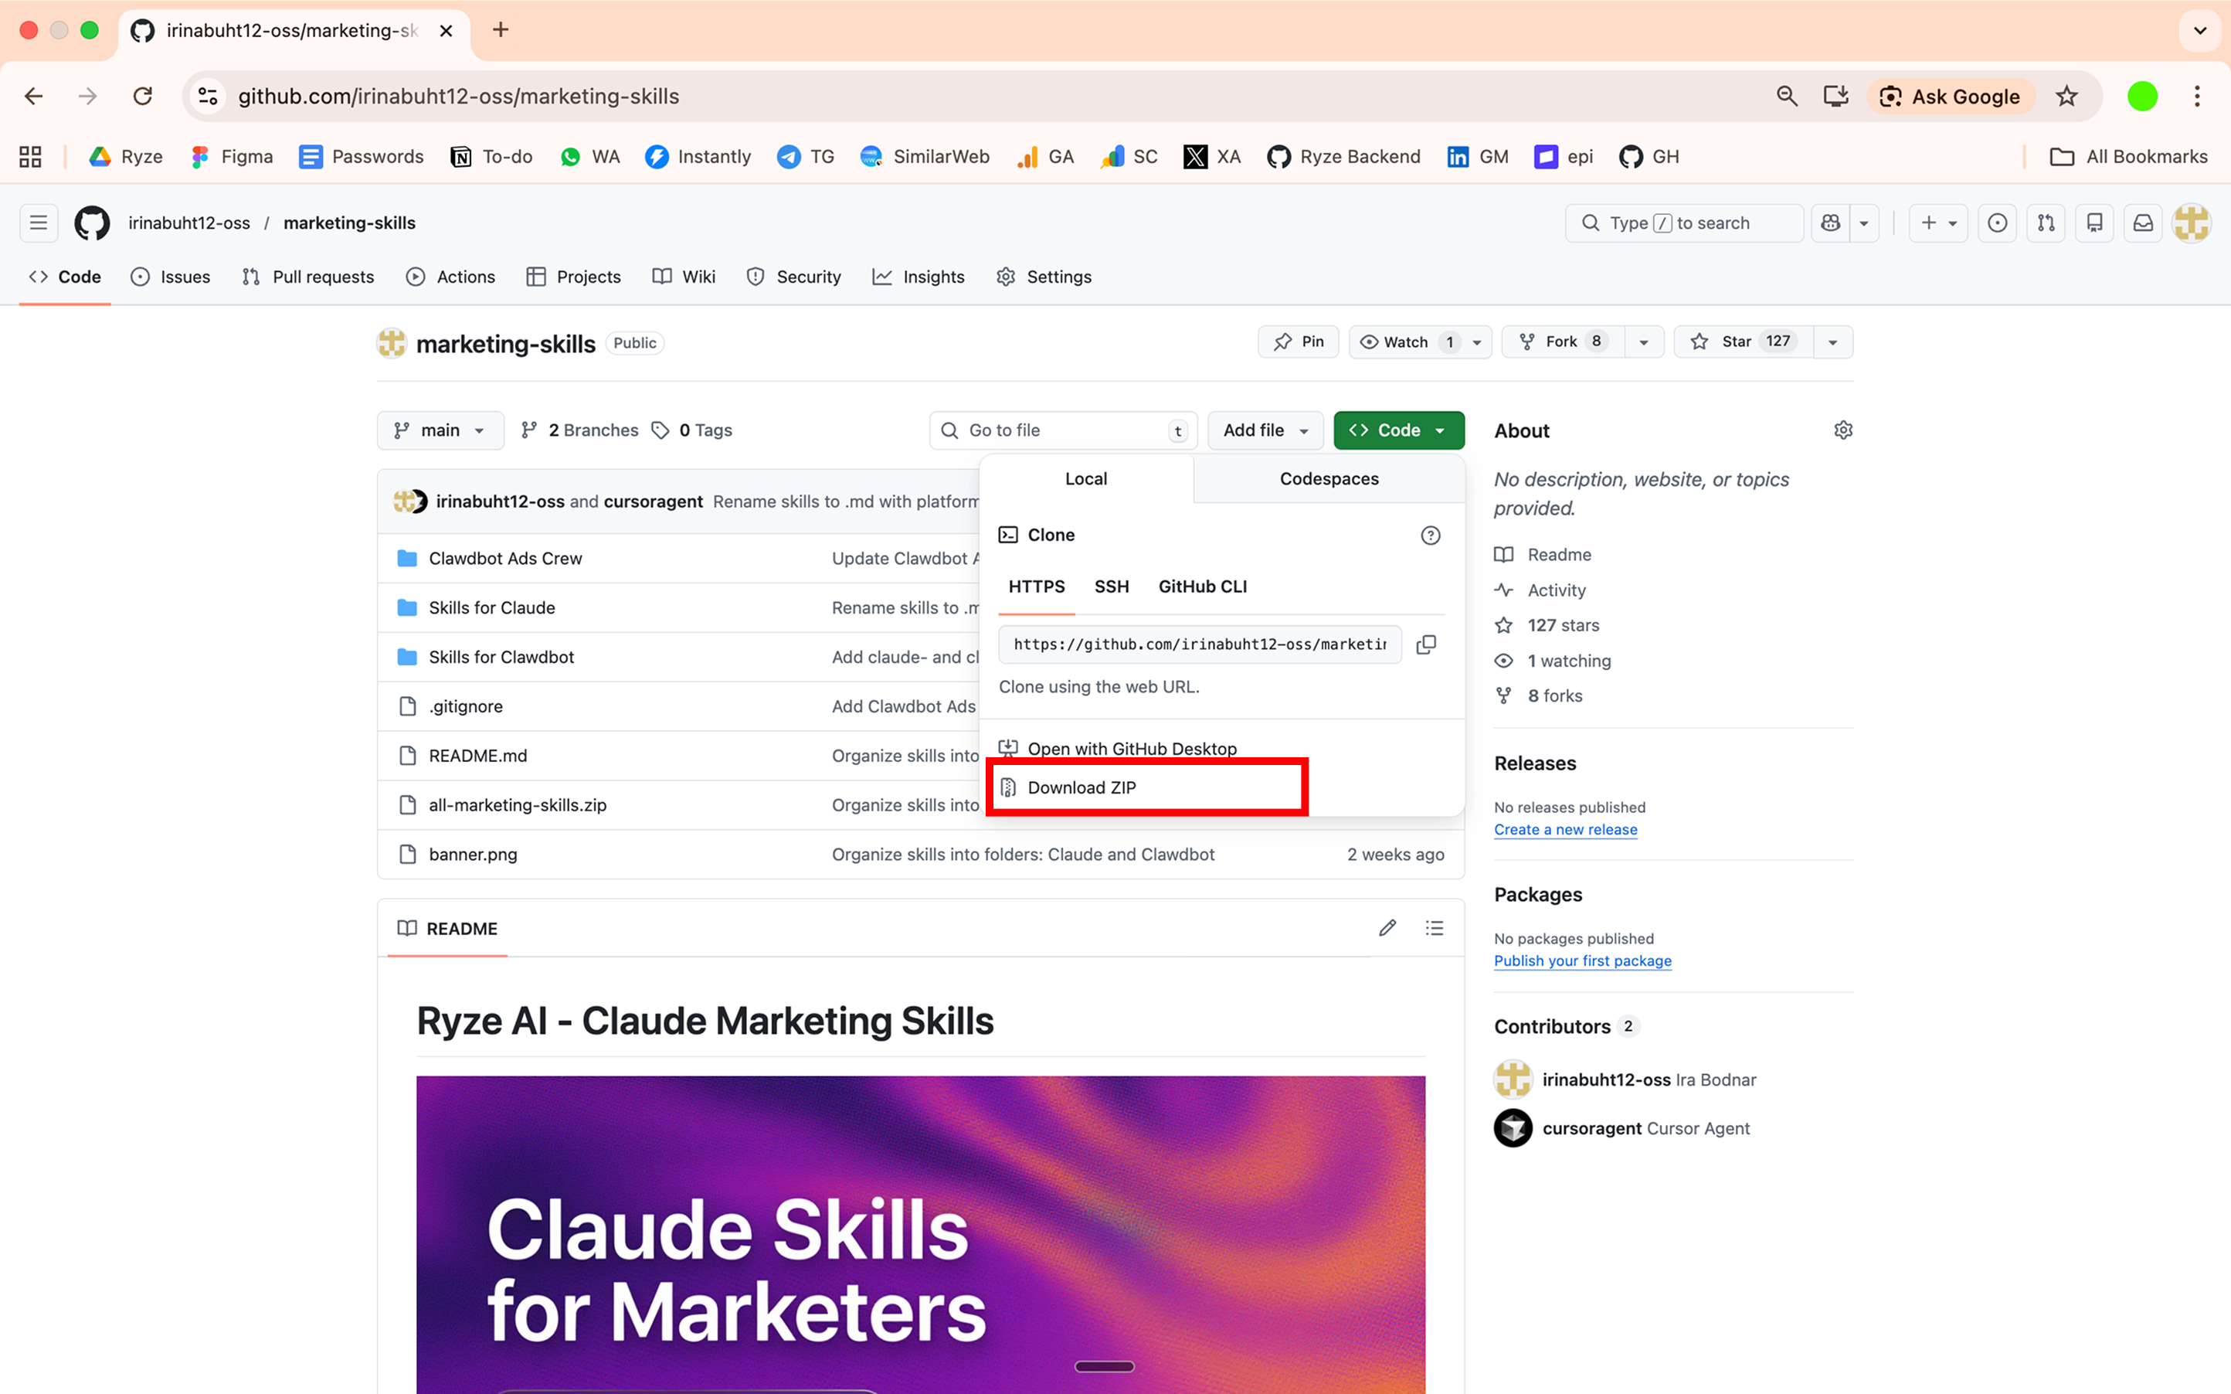The image size is (2231, 1394).
Task: Open the README outline list icon
Action: click(1434, 928)
